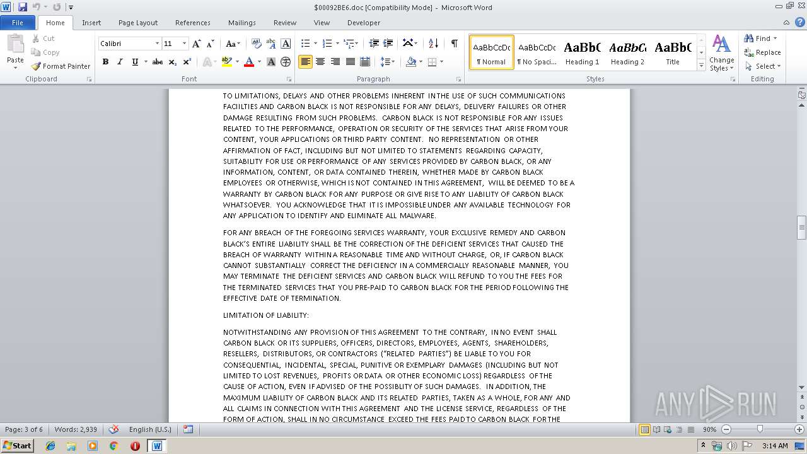Viewport: 807px width, 454px height.
Task: Select the Align Text Left icon
Action: (x=305, y=62)
